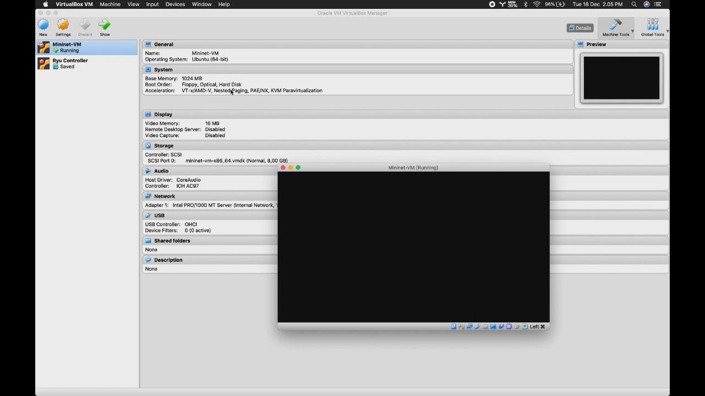Click the MEM 39% memory indicator
This screenshot has height=396, width=705.
[x=512, y=4]
